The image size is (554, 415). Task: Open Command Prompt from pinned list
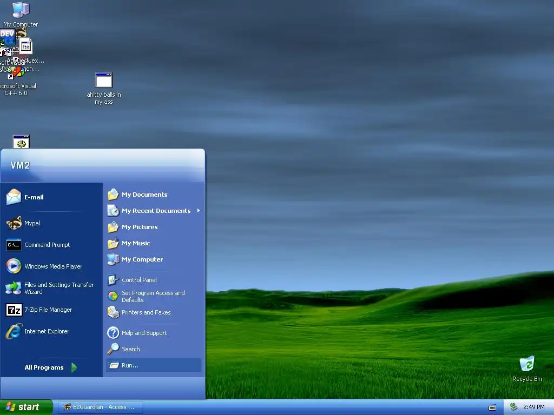click(x=51, y=245)
